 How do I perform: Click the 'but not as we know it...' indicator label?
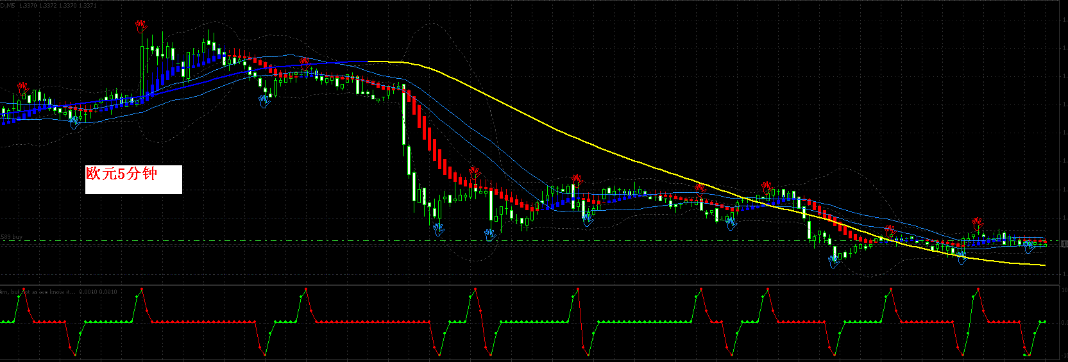click(x=43, y=292)
